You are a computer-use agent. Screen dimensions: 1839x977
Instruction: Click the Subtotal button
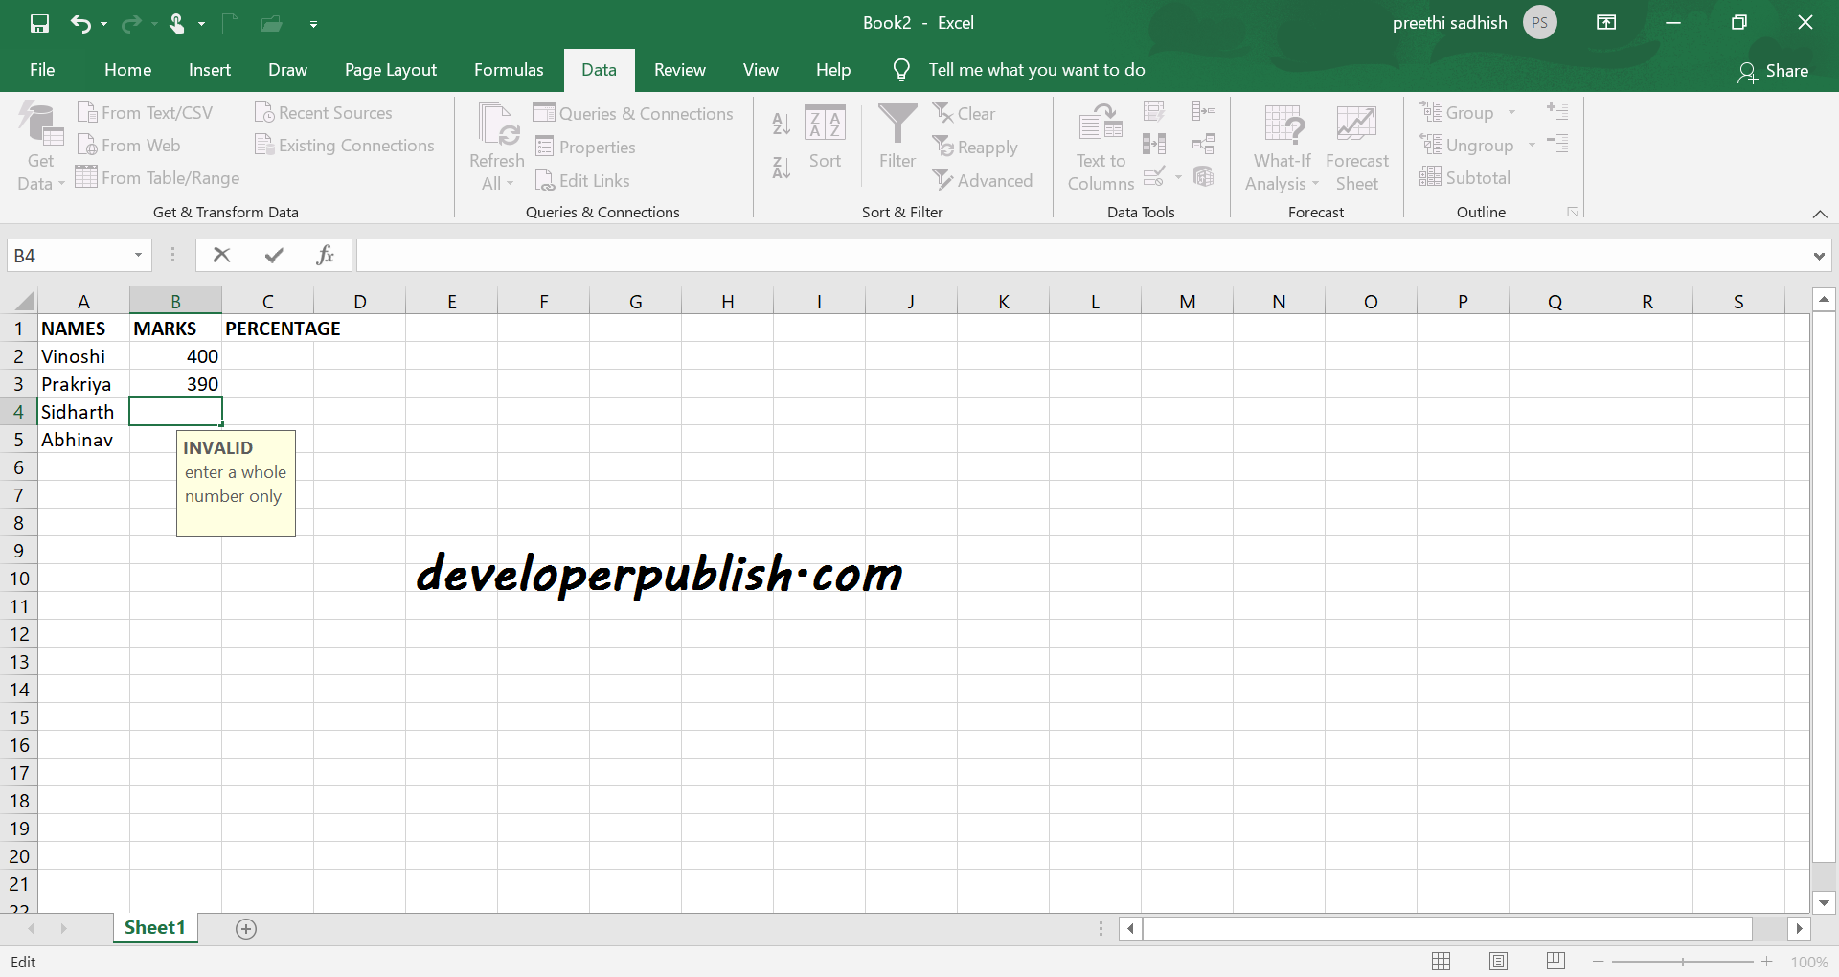1465,177
